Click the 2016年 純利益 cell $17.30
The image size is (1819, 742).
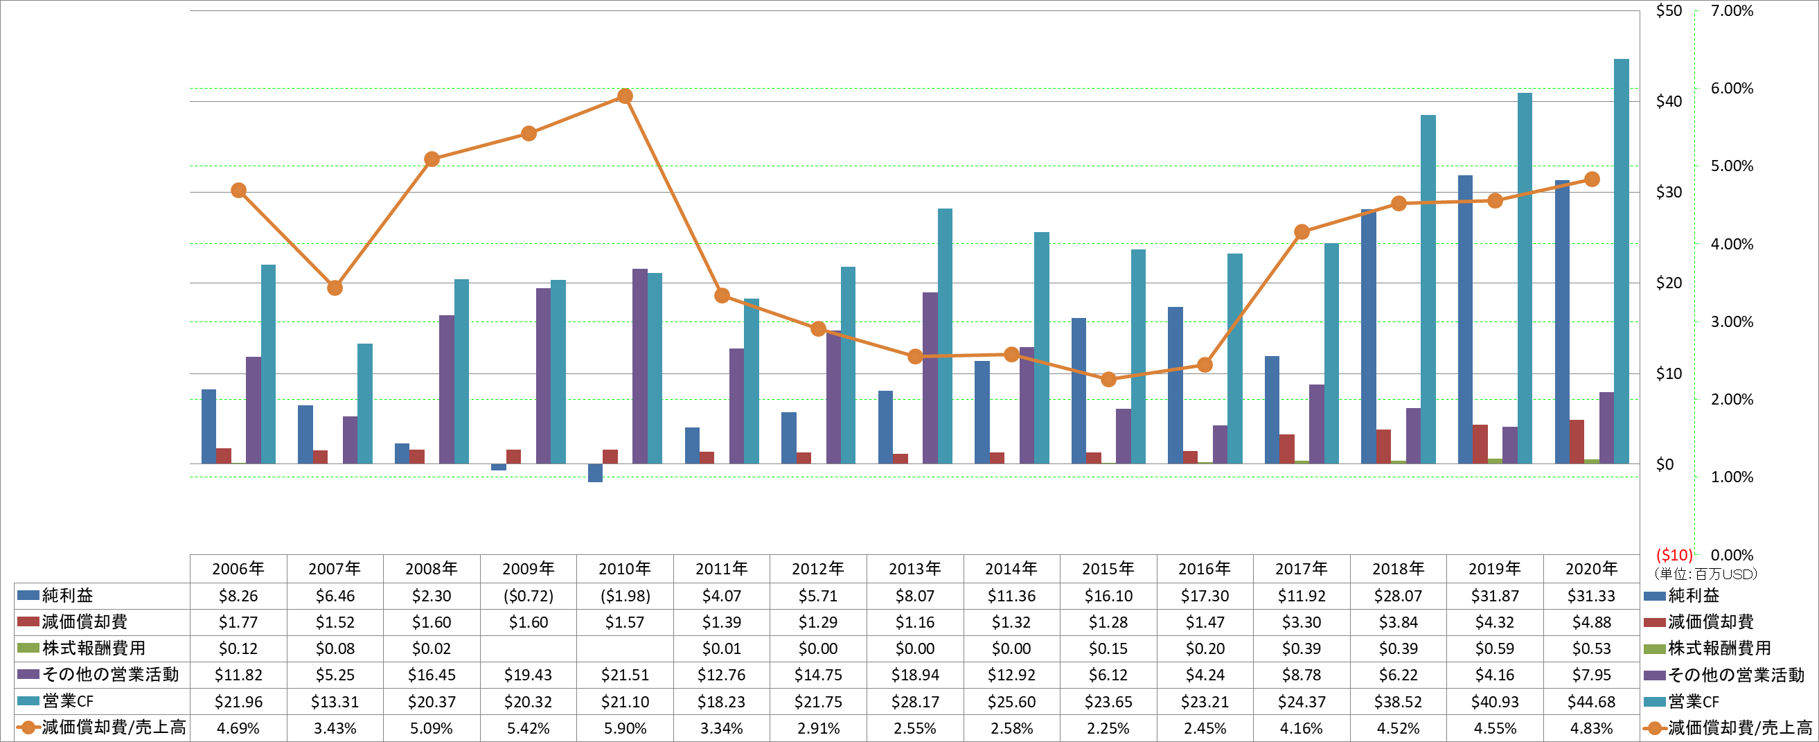click(1205, 596)
